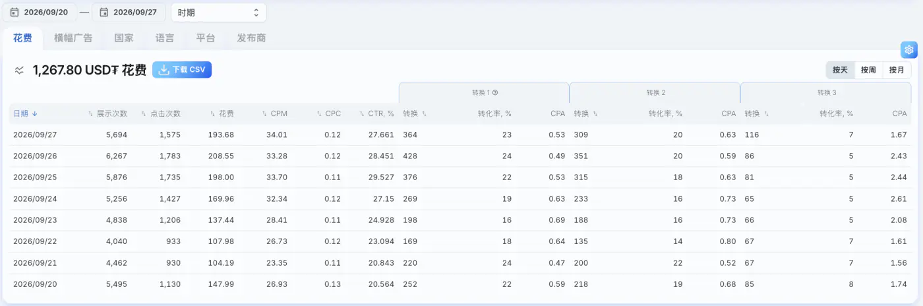Edit the start date field 2026/09/20
The width and height of the screenshot is (923, 306).
point(39,13)
